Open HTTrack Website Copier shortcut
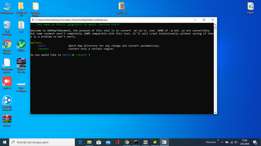 [x=21, y=66]
